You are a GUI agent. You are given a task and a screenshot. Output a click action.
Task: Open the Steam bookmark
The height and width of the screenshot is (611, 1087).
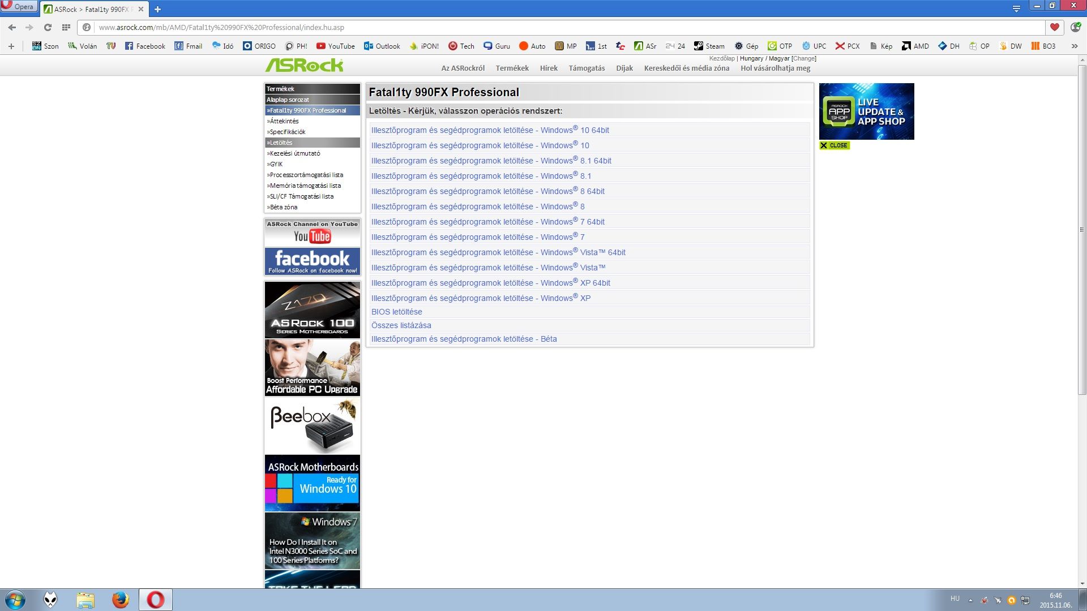(709, 46)
